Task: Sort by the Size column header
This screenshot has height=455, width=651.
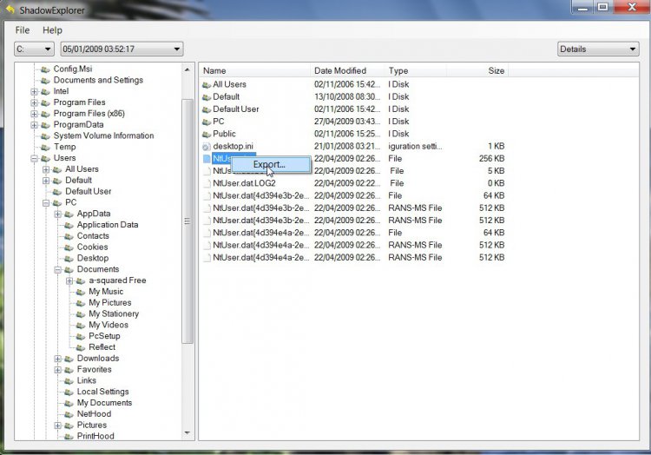Action: (x=477, y=70)
